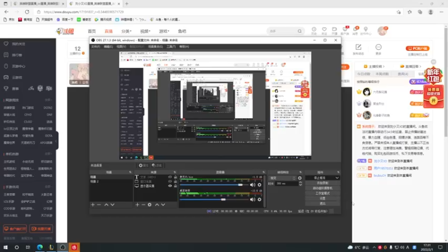Click 设置 button in OBS controls
The width and height of the screenshot is (448, 252).
pyautogui.click(x=323, y=198)
